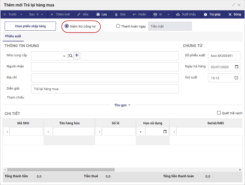Screen dimensions: 245x185
Task: Click the Số lô column header
Action: click(115, 123)
